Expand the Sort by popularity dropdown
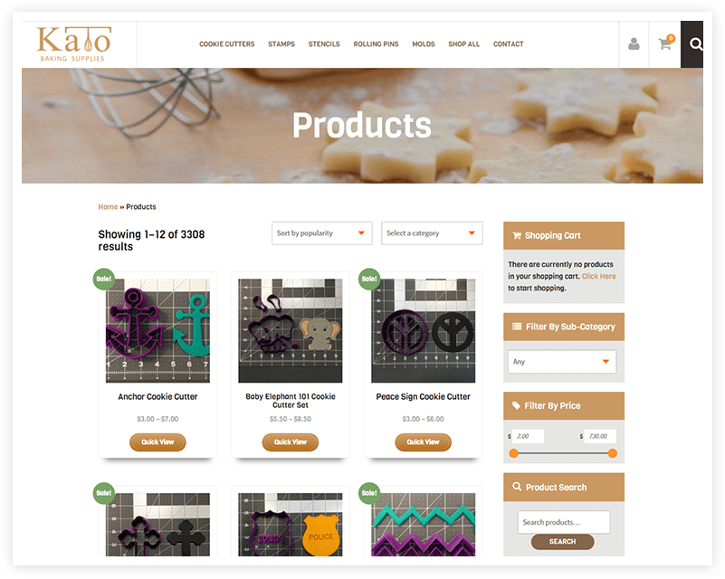Screen dimensions: 725x579 pos(322,233)
